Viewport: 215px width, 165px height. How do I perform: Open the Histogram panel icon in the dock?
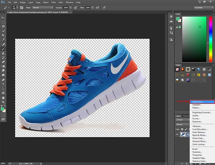(171, 21)
